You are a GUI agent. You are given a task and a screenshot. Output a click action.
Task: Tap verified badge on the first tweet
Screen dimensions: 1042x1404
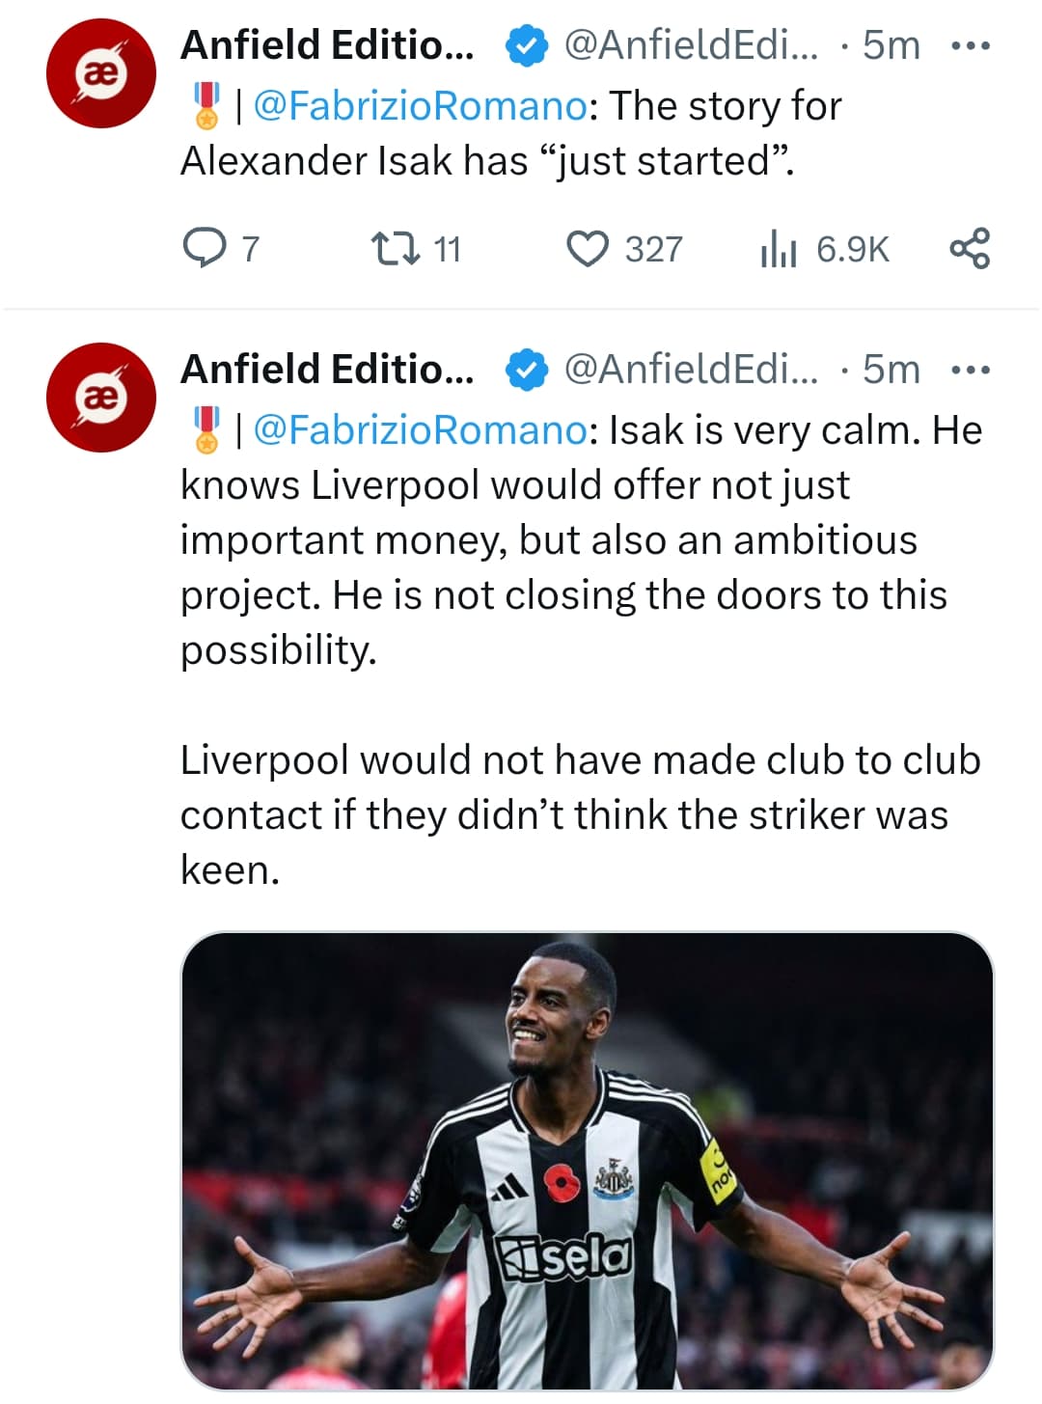(527, 45)
